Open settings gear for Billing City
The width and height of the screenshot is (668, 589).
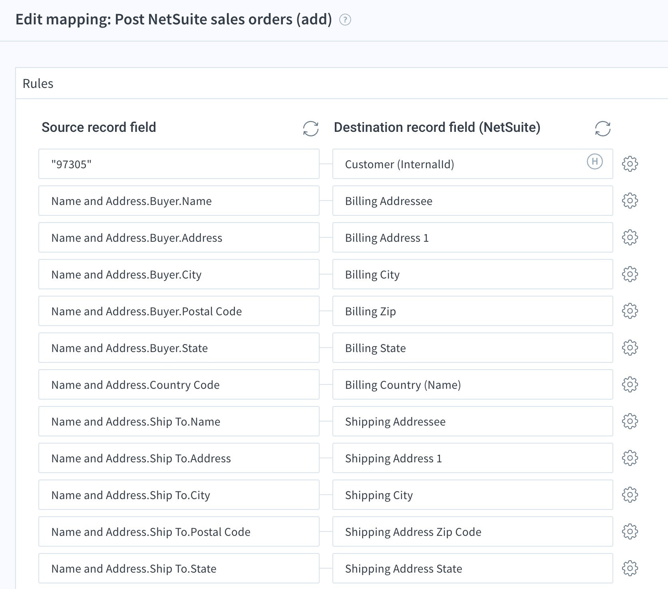point(630,274)
